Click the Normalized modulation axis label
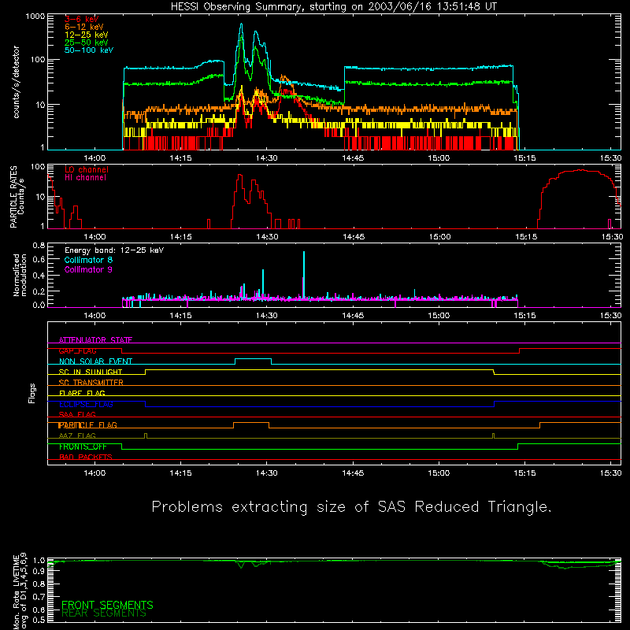The width and height of the screenshot is (630, 630). point(20,275)
